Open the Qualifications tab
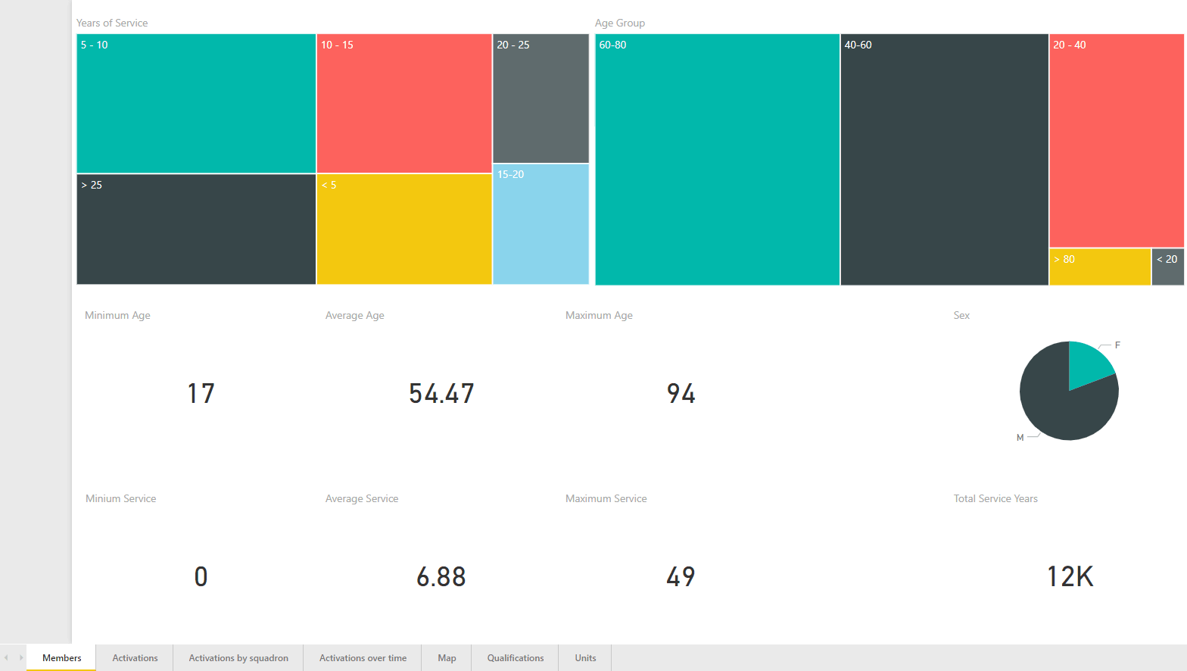This screenshot has width=1187, height=671. coord(515,657)
